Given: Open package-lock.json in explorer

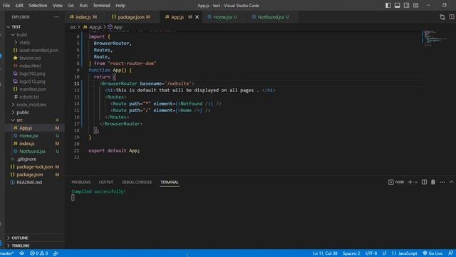Looking at the screenshot, I should click(35, 166).
